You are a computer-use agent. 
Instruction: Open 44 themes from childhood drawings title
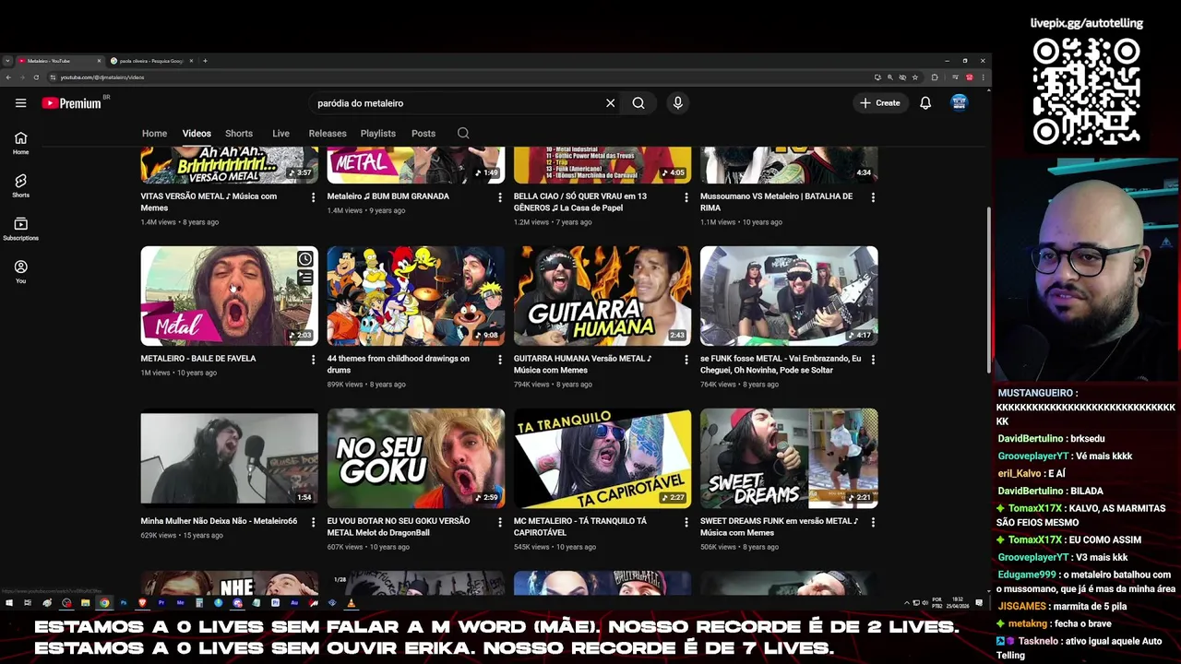(x=398, y=364)
